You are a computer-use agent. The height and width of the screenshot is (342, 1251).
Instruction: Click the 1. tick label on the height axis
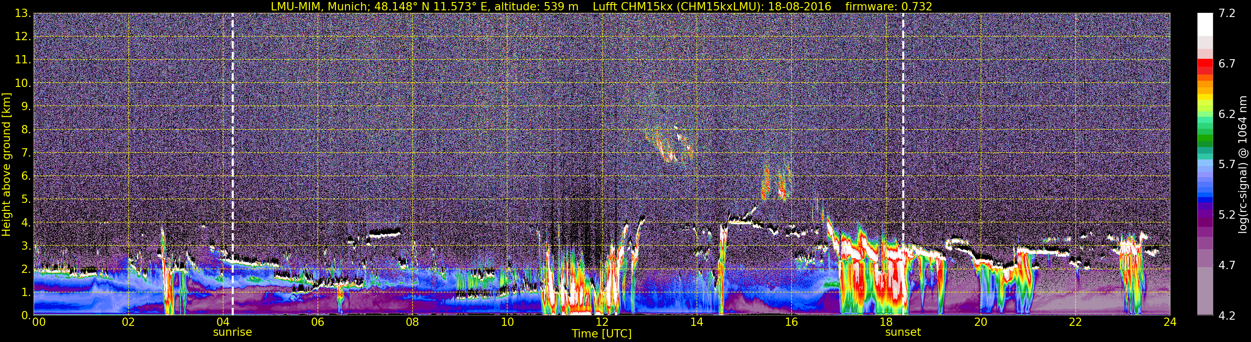click(26, 293)
